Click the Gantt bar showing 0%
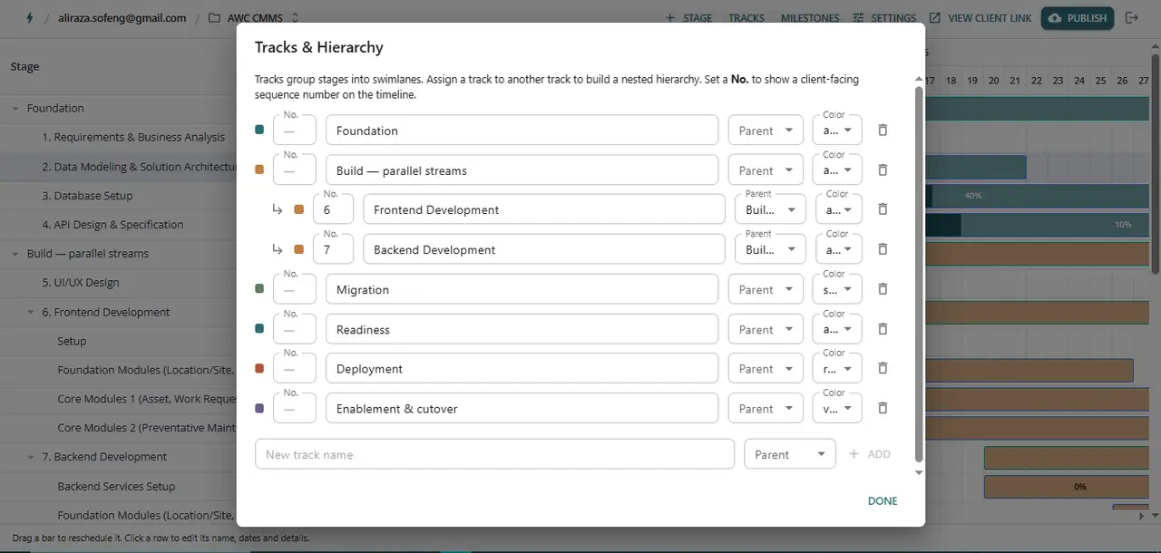 (1067, 486)
